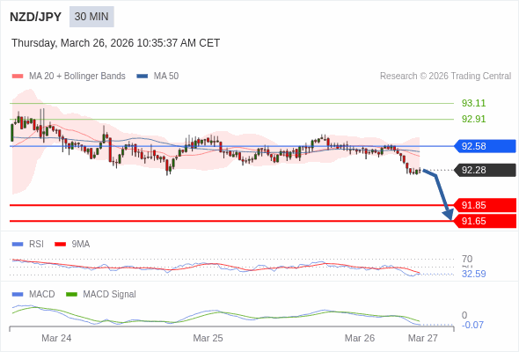The width and height of the screenshot is (519, 352).
Task: Click the 92.91 resistance level label
Action: click(x=473, y=119)
